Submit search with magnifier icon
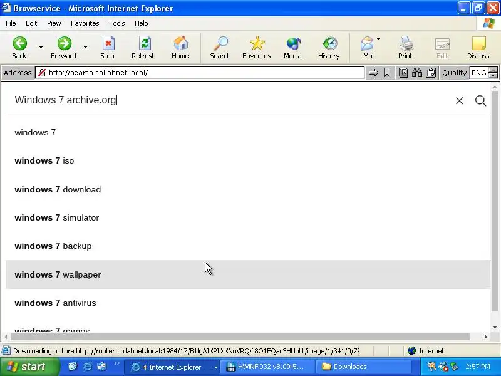The image size is (501, 376). (480, 101)
